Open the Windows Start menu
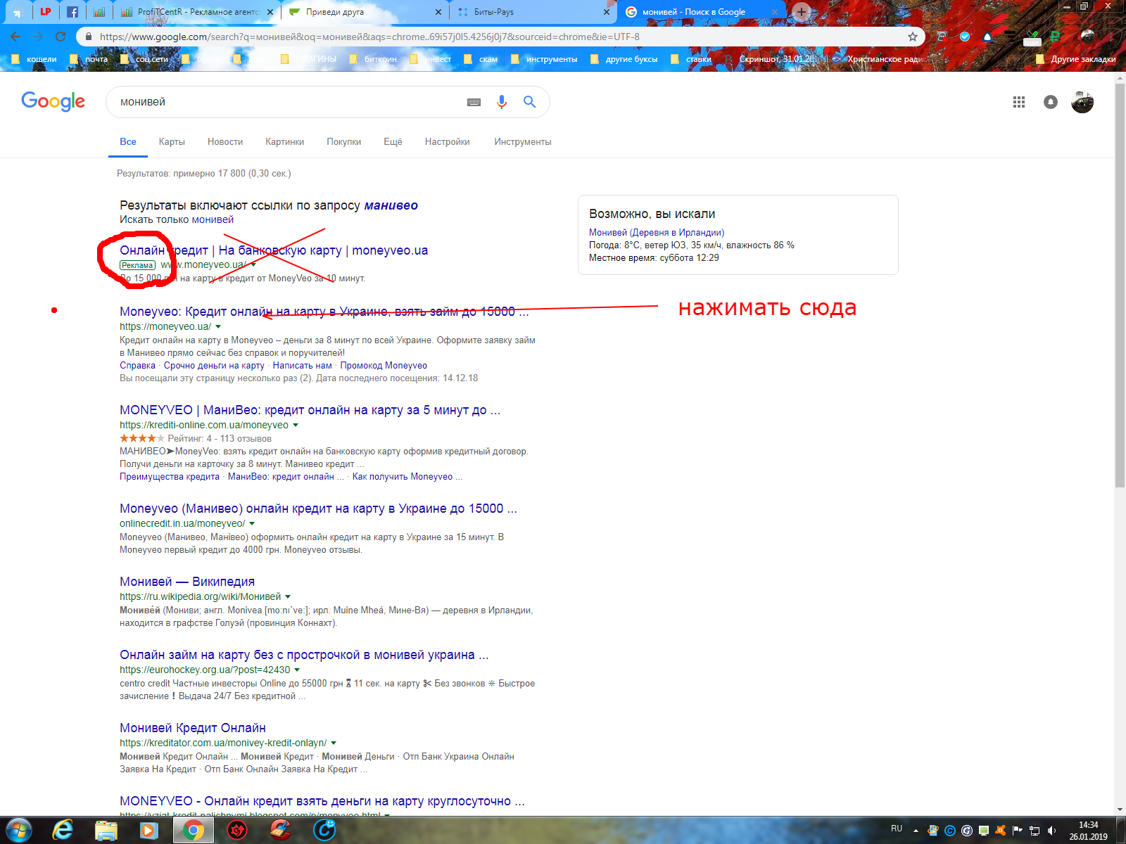Viewport: 1126px width, 844px height. pyautogui.click(x=19, y=831)
